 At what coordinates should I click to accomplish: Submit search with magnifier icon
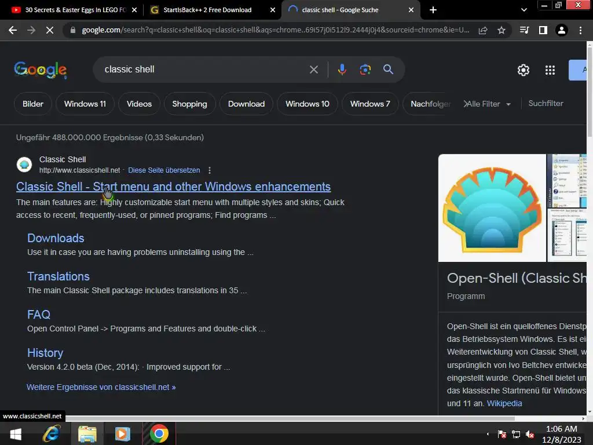coord(388,70)
